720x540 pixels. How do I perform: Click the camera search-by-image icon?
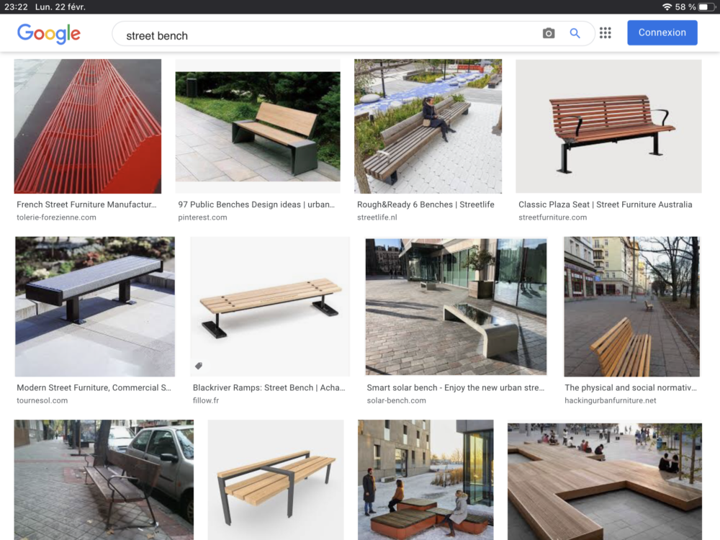[549, 33]
